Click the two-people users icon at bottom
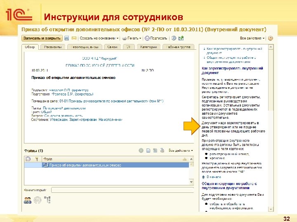 pos(28,200)
